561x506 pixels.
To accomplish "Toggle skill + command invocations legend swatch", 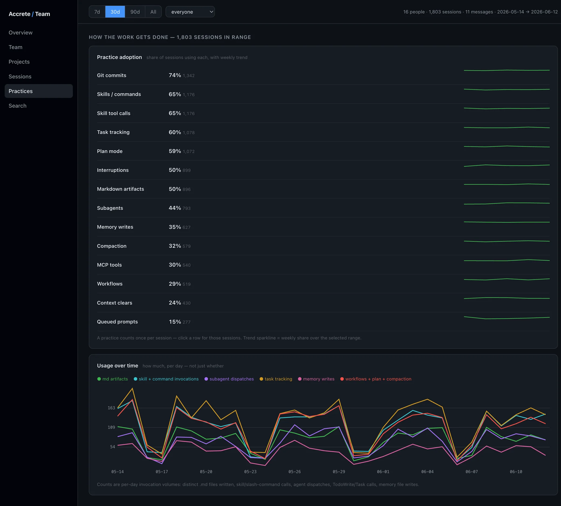I will coord(135,379).
